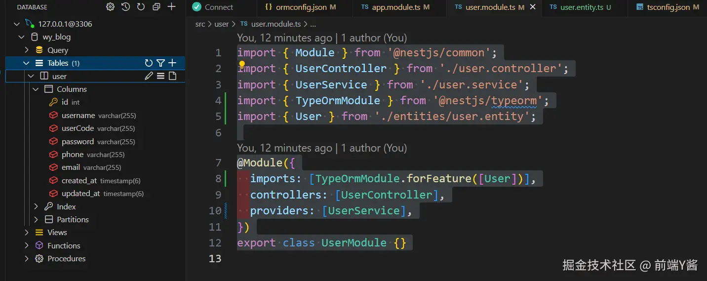The width and height of the screenshot is (707, 281).
Task: Switch to tsconfig.json tab
Action: [668, 7]
